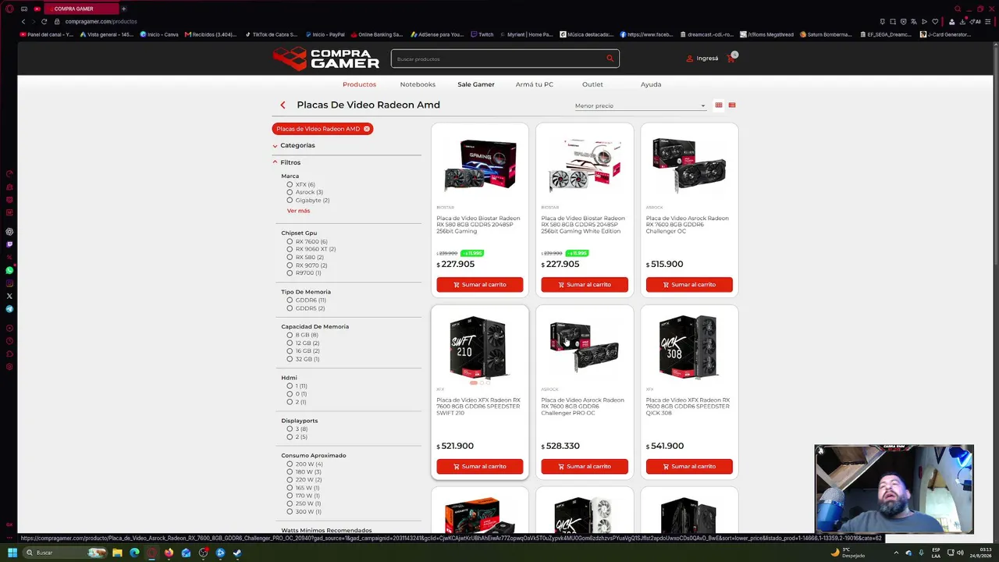999x562 pixels.
Task: Add Asrock Challenger PRO OC to cart
Action: [585, 467]
